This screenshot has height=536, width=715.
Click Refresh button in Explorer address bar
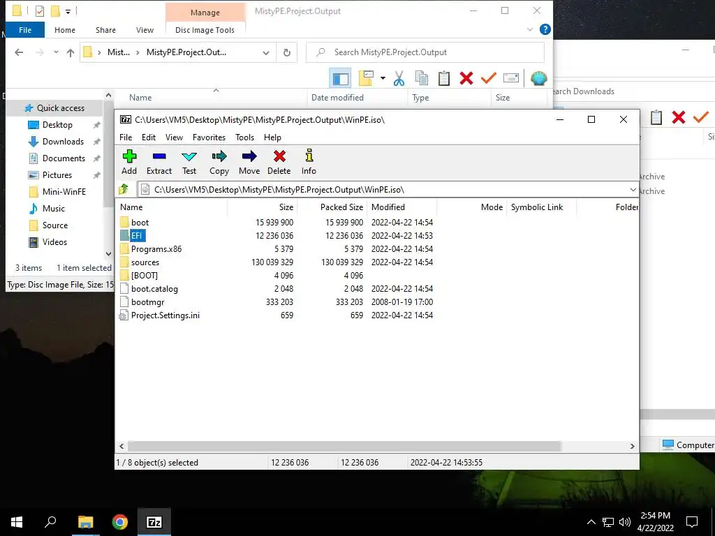287,52
